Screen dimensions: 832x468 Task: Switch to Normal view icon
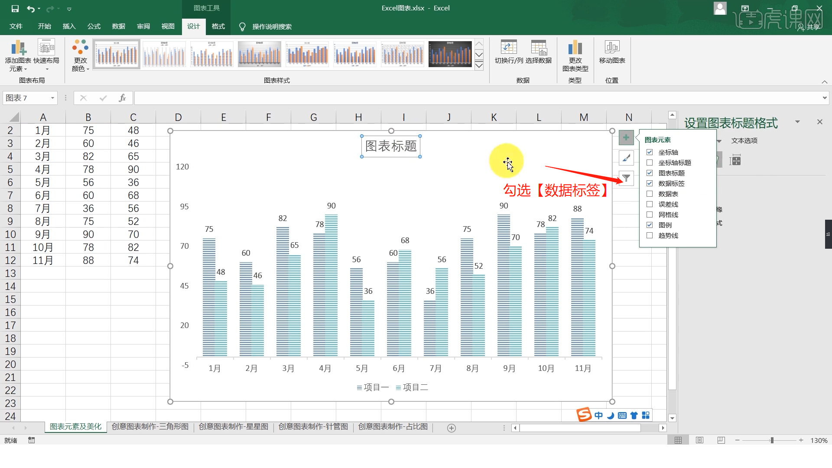tap(678, 440)
